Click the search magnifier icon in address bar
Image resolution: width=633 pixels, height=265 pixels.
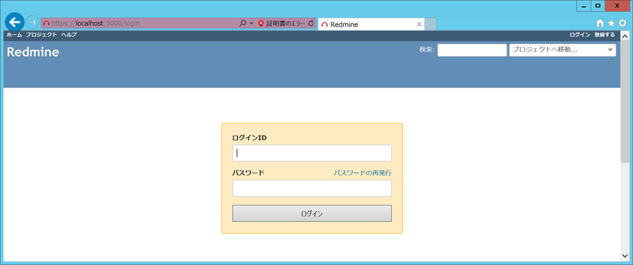(242, 23)
